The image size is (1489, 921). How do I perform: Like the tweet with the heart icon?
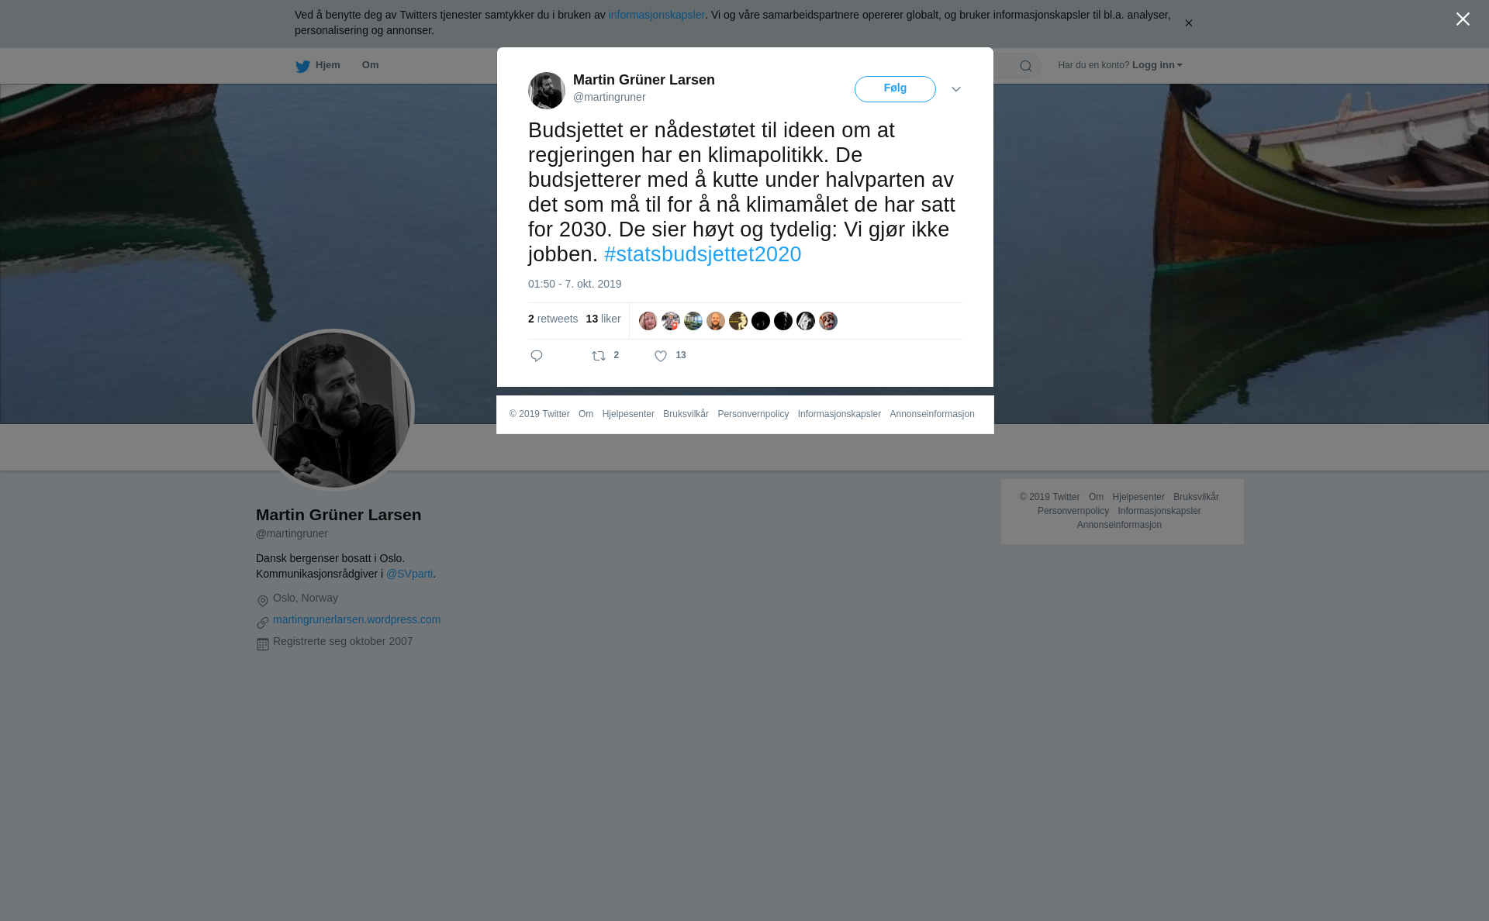point(661,356)
